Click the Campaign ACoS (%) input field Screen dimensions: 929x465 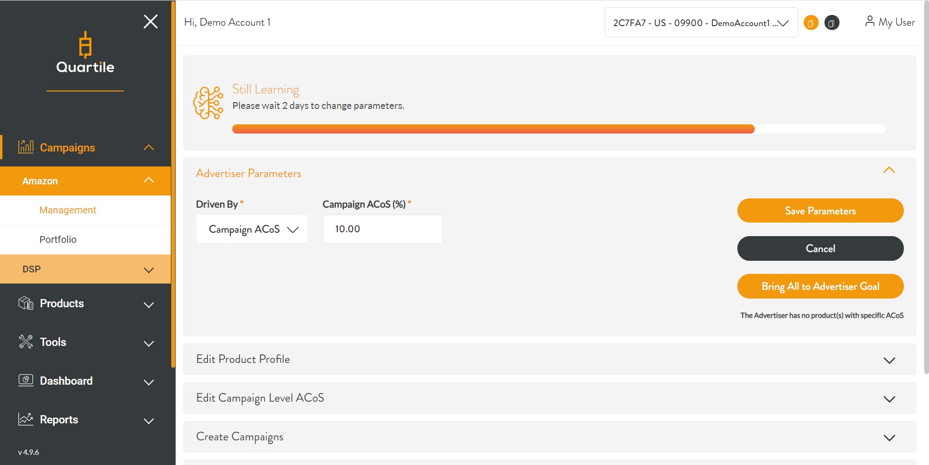click(383, 229)
